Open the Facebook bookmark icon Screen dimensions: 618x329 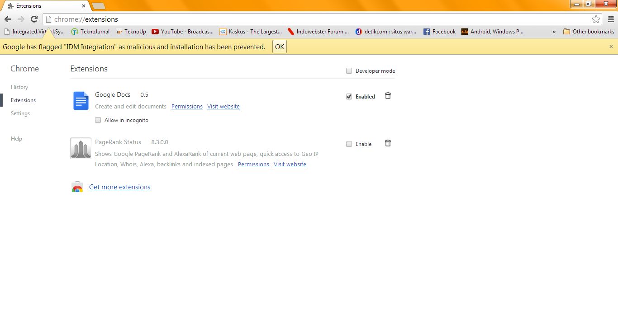tap(426, 32)
